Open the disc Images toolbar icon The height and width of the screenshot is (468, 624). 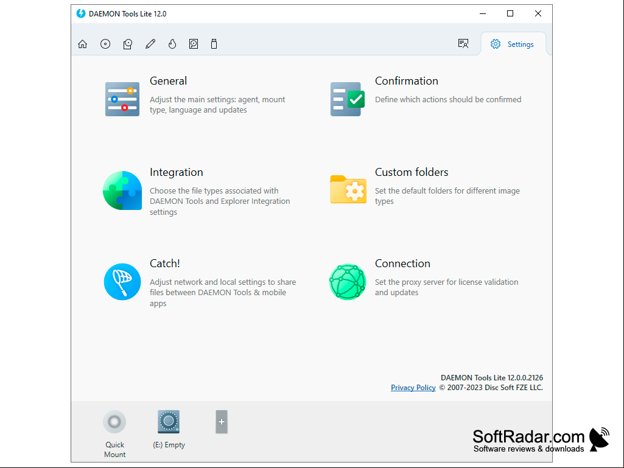(105, 44)
